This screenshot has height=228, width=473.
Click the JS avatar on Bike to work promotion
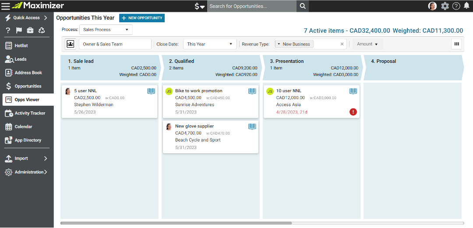click(169, 91)
